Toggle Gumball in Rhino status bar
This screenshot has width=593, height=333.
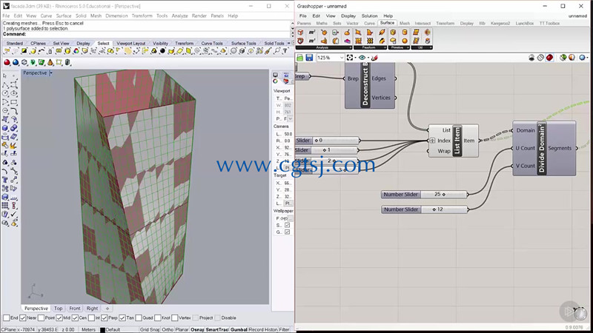pyautogui.click(x=238, y=329)
